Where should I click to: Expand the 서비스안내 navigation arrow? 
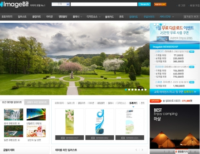173,17
